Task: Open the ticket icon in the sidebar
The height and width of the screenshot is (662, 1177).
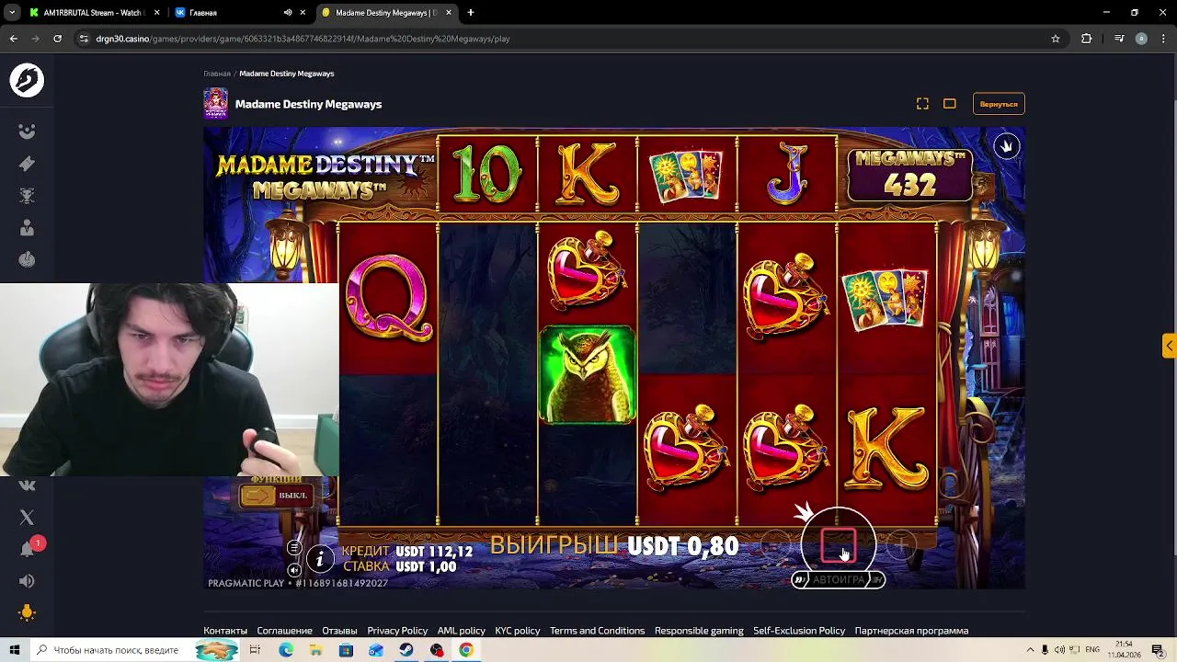Action: click(27, 164)
